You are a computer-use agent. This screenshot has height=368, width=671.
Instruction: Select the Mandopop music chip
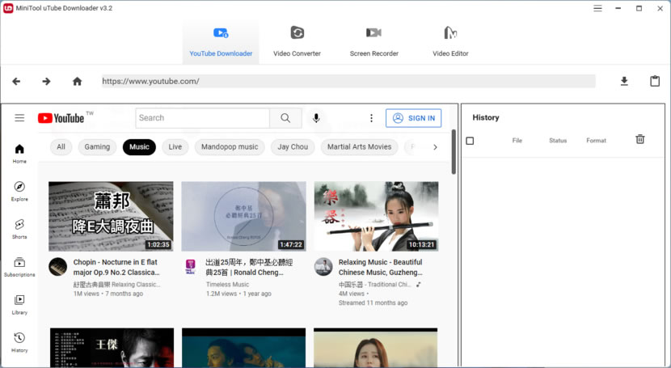pyautogui.click(x=230, y=147)
